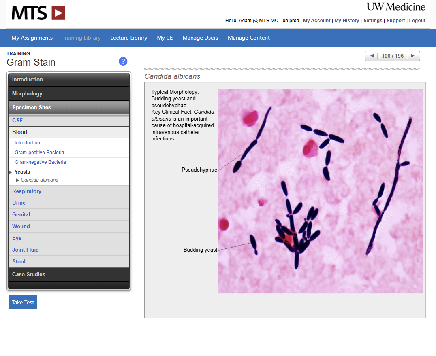Open Manage Users in the navigation bar
This screenshot has height=356, width=436.
click(x=200, y=38)
